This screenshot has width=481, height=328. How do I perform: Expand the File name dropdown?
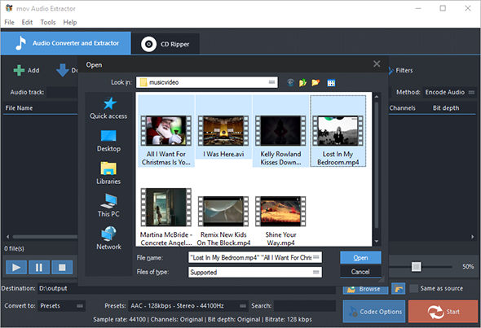pos(316,257)
